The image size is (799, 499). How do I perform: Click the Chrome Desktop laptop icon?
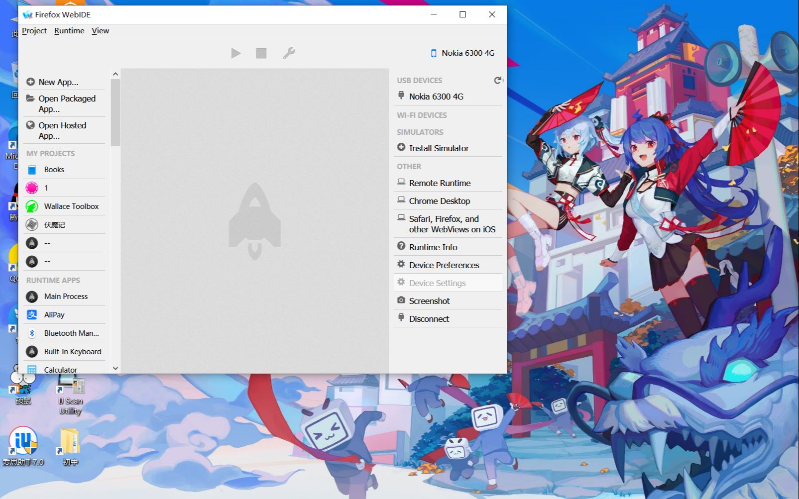click(x=401, y=200)
